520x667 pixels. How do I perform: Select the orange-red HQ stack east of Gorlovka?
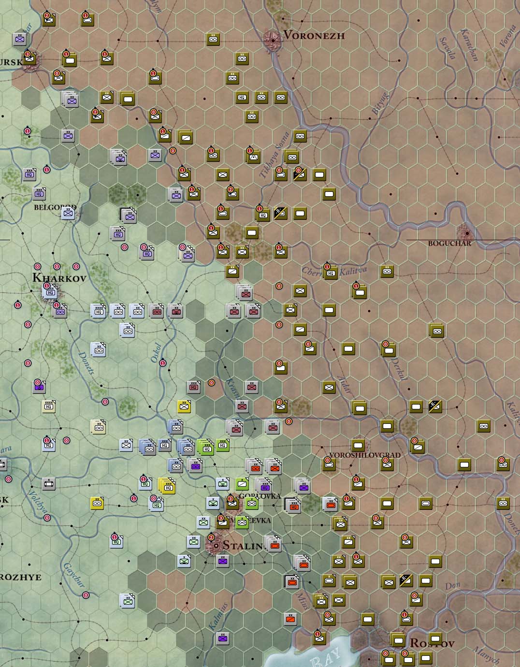292,505
